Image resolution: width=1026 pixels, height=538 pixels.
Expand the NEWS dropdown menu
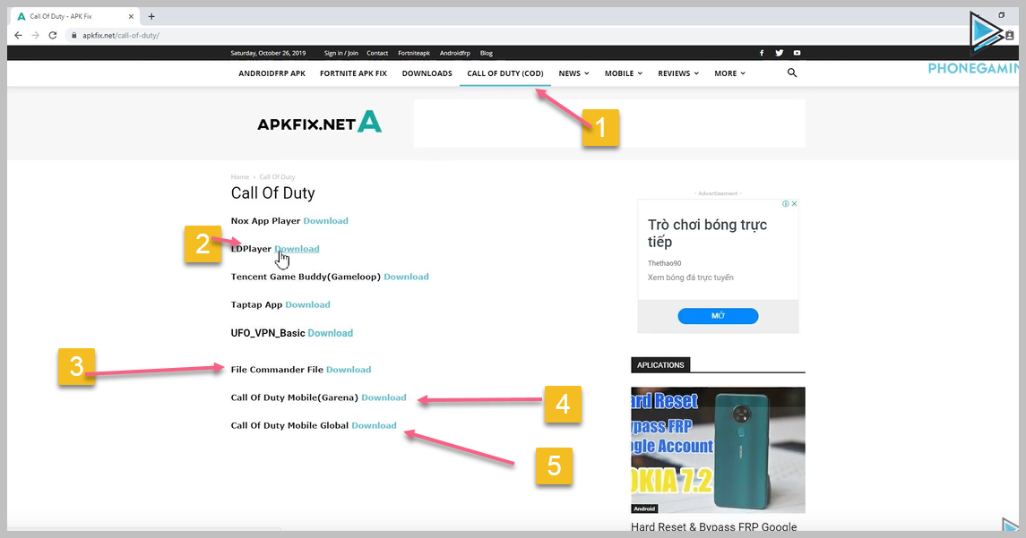(x=573, y=73)
